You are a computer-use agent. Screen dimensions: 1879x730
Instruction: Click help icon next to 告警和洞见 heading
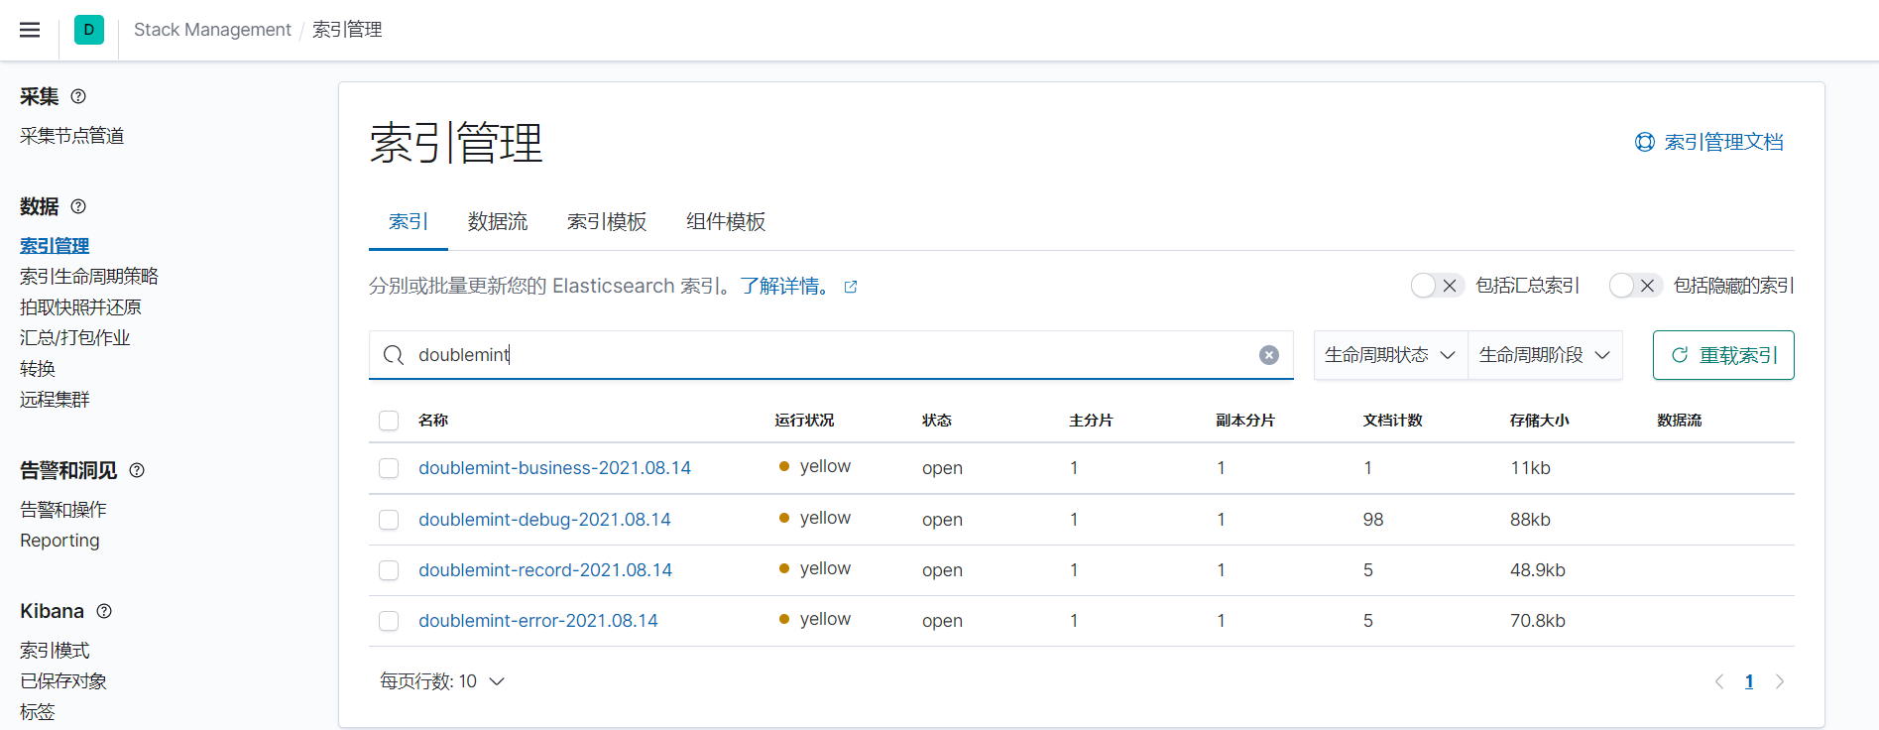pos(137,470)
